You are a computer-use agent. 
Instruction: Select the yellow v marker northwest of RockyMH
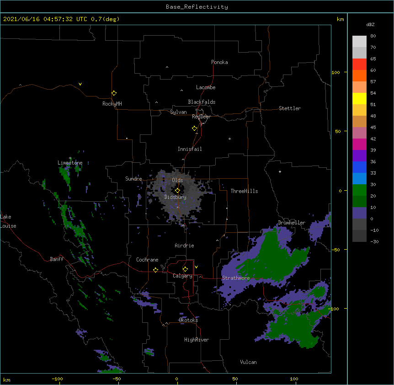tap(80, 84)
